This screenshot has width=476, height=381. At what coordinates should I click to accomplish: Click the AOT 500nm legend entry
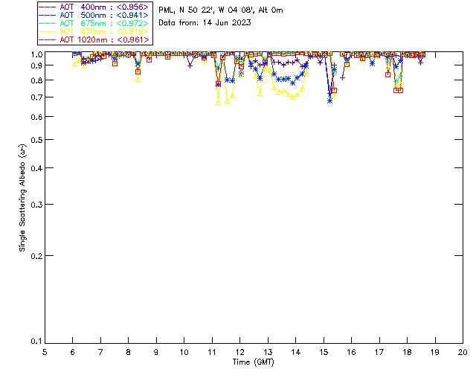click(x=94, y=15)
